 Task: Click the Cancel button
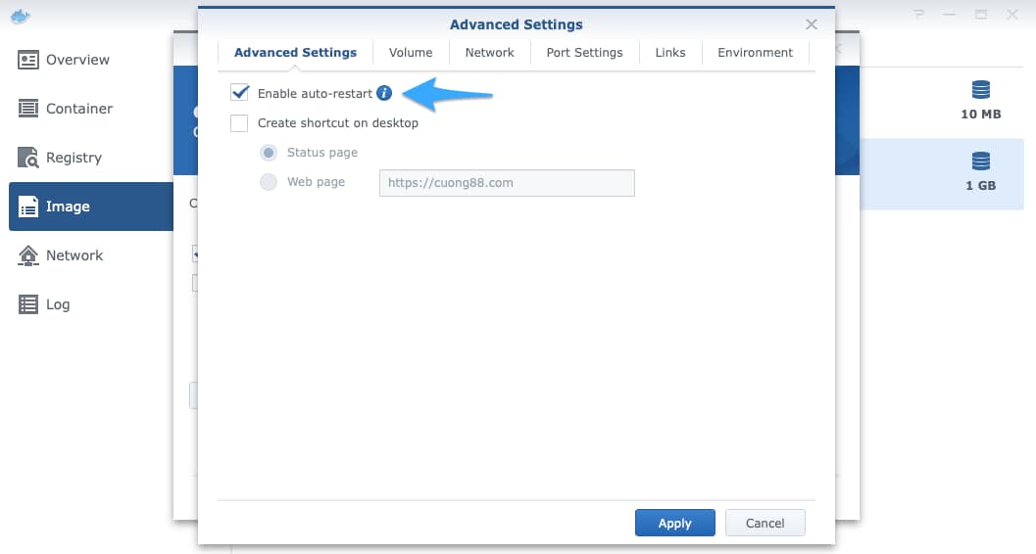pos(765,523)
